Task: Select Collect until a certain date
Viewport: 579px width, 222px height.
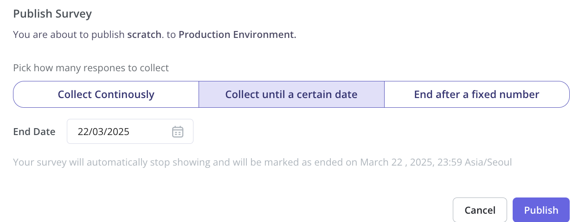Action: point(291,94)
